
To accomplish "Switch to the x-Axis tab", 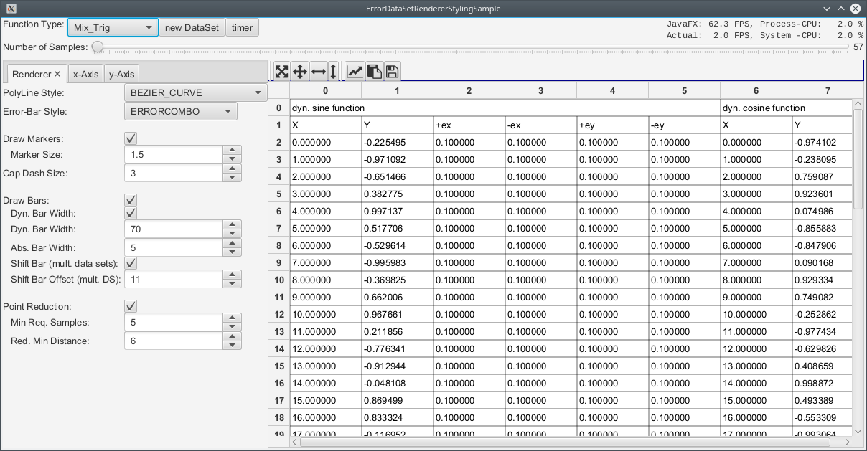I will point(85,74).
